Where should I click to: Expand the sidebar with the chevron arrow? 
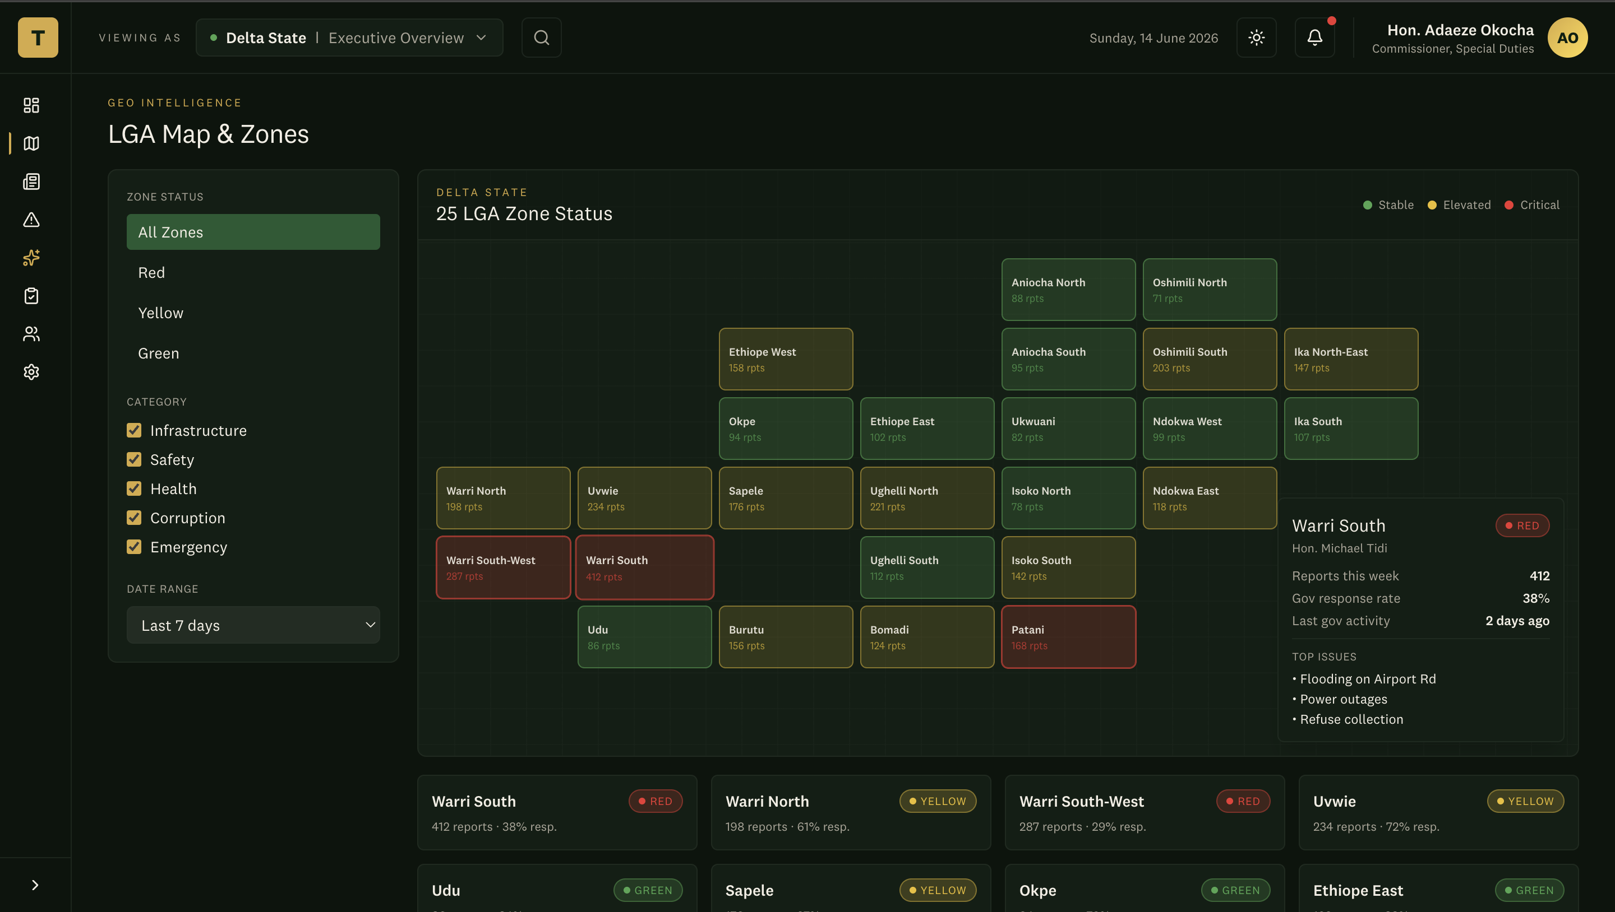point(35,885)
